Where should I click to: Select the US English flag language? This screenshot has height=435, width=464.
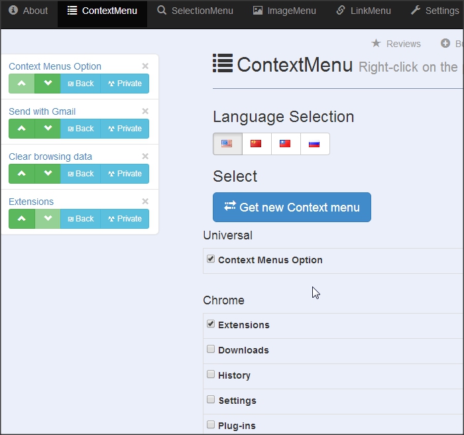coord(227,144)
